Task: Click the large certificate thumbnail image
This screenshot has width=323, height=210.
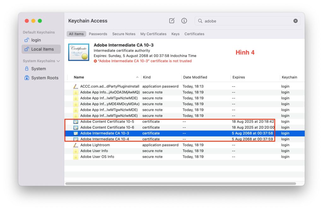Action: 79,52
